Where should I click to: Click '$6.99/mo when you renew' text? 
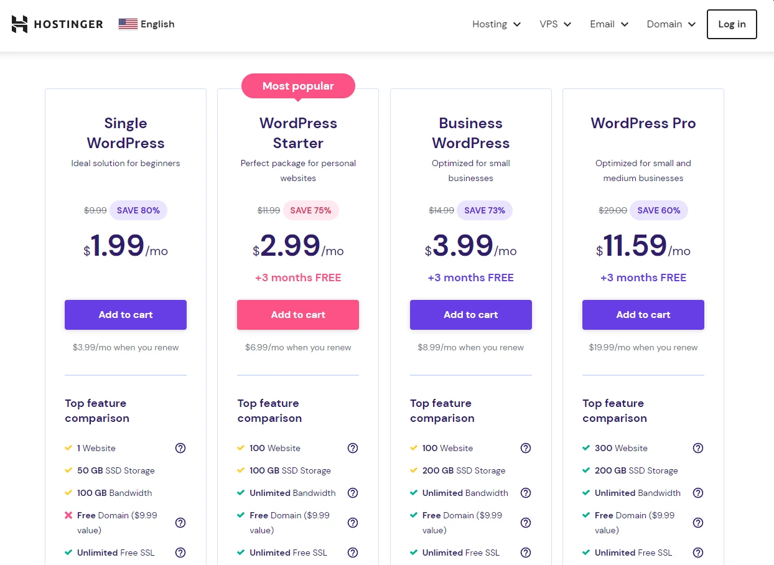tap(298, 347)
